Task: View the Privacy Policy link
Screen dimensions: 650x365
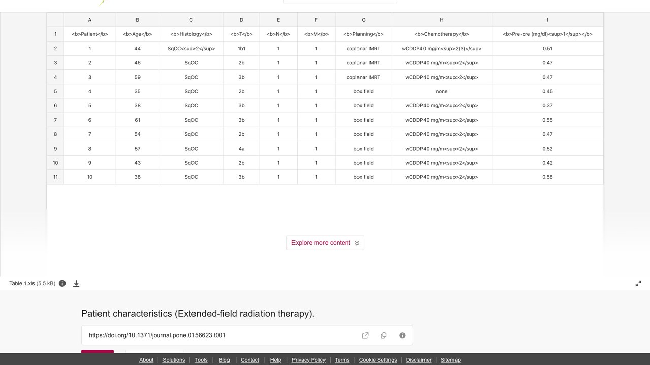Action: click(309, 360)
